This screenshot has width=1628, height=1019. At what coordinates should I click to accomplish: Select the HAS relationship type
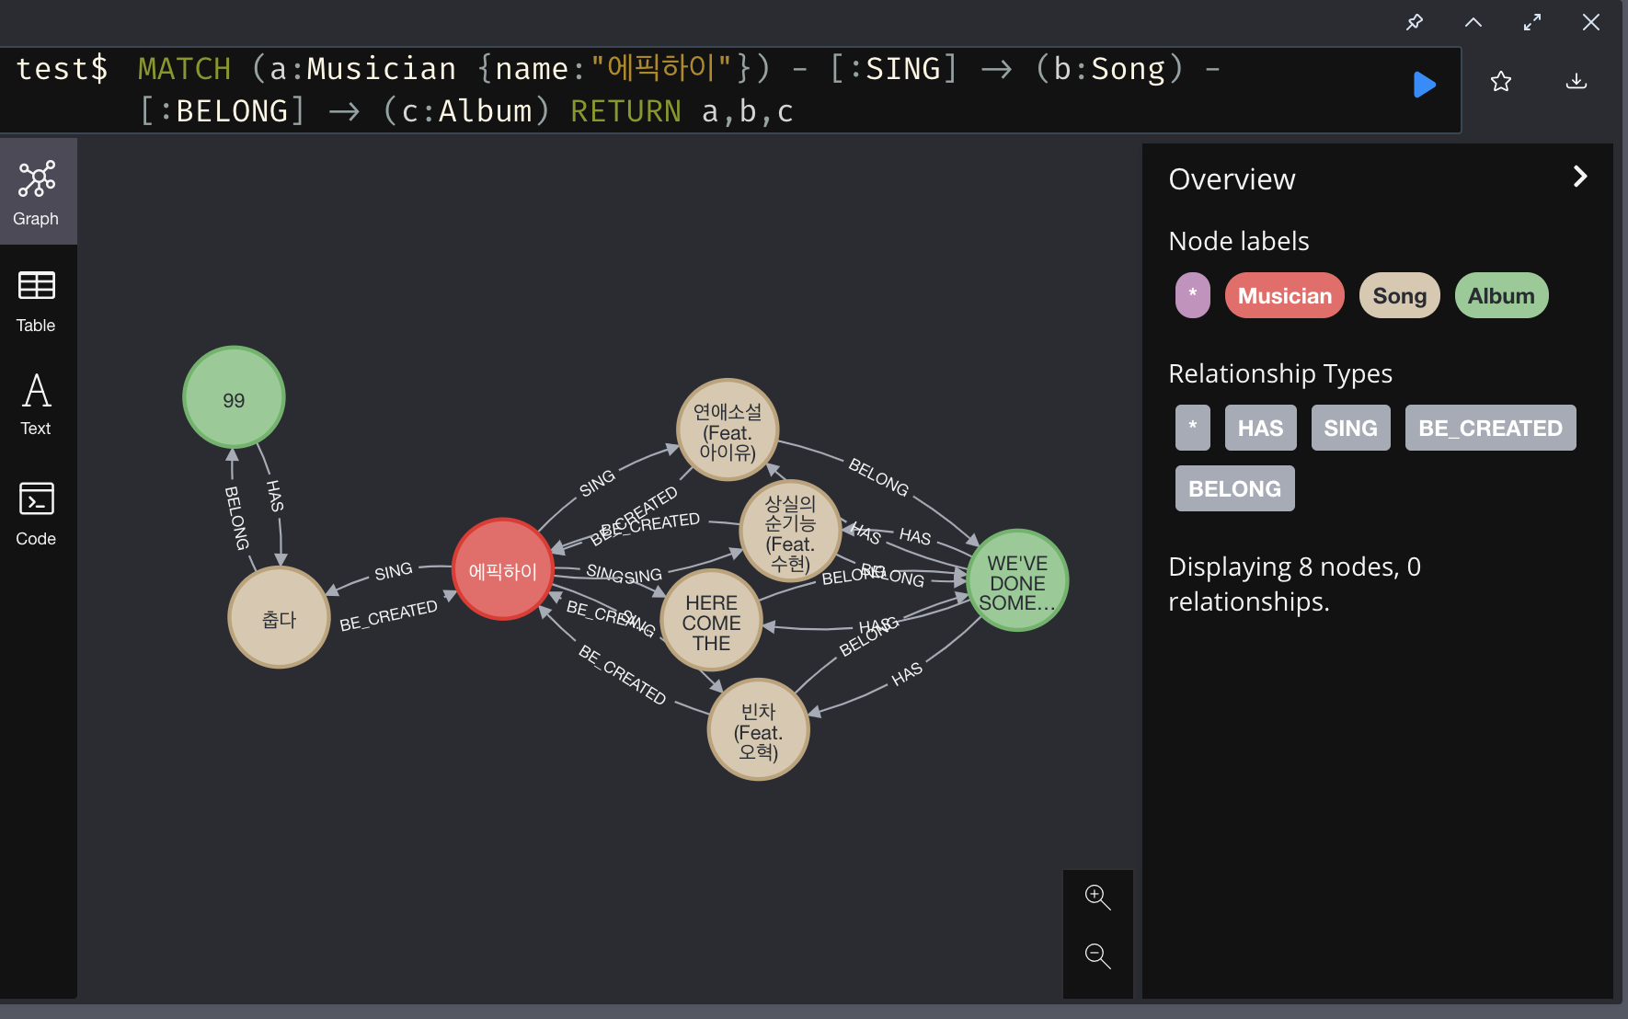(x=1261, y=428)
